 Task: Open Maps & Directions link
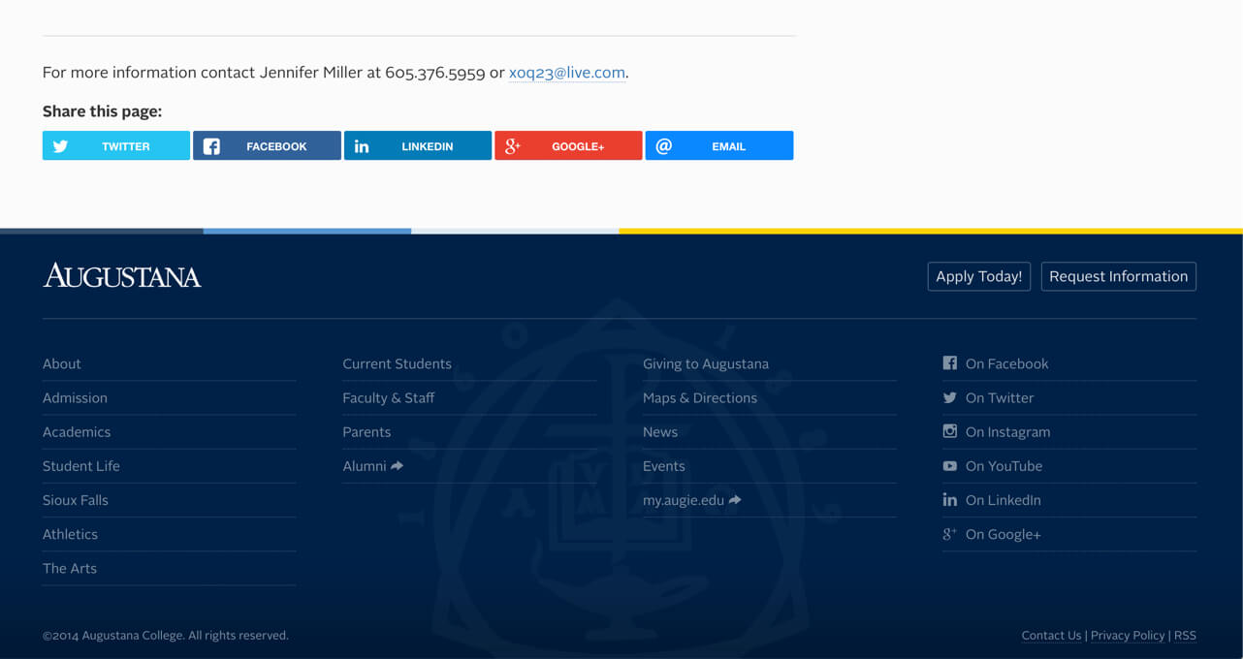coord(700,397)
